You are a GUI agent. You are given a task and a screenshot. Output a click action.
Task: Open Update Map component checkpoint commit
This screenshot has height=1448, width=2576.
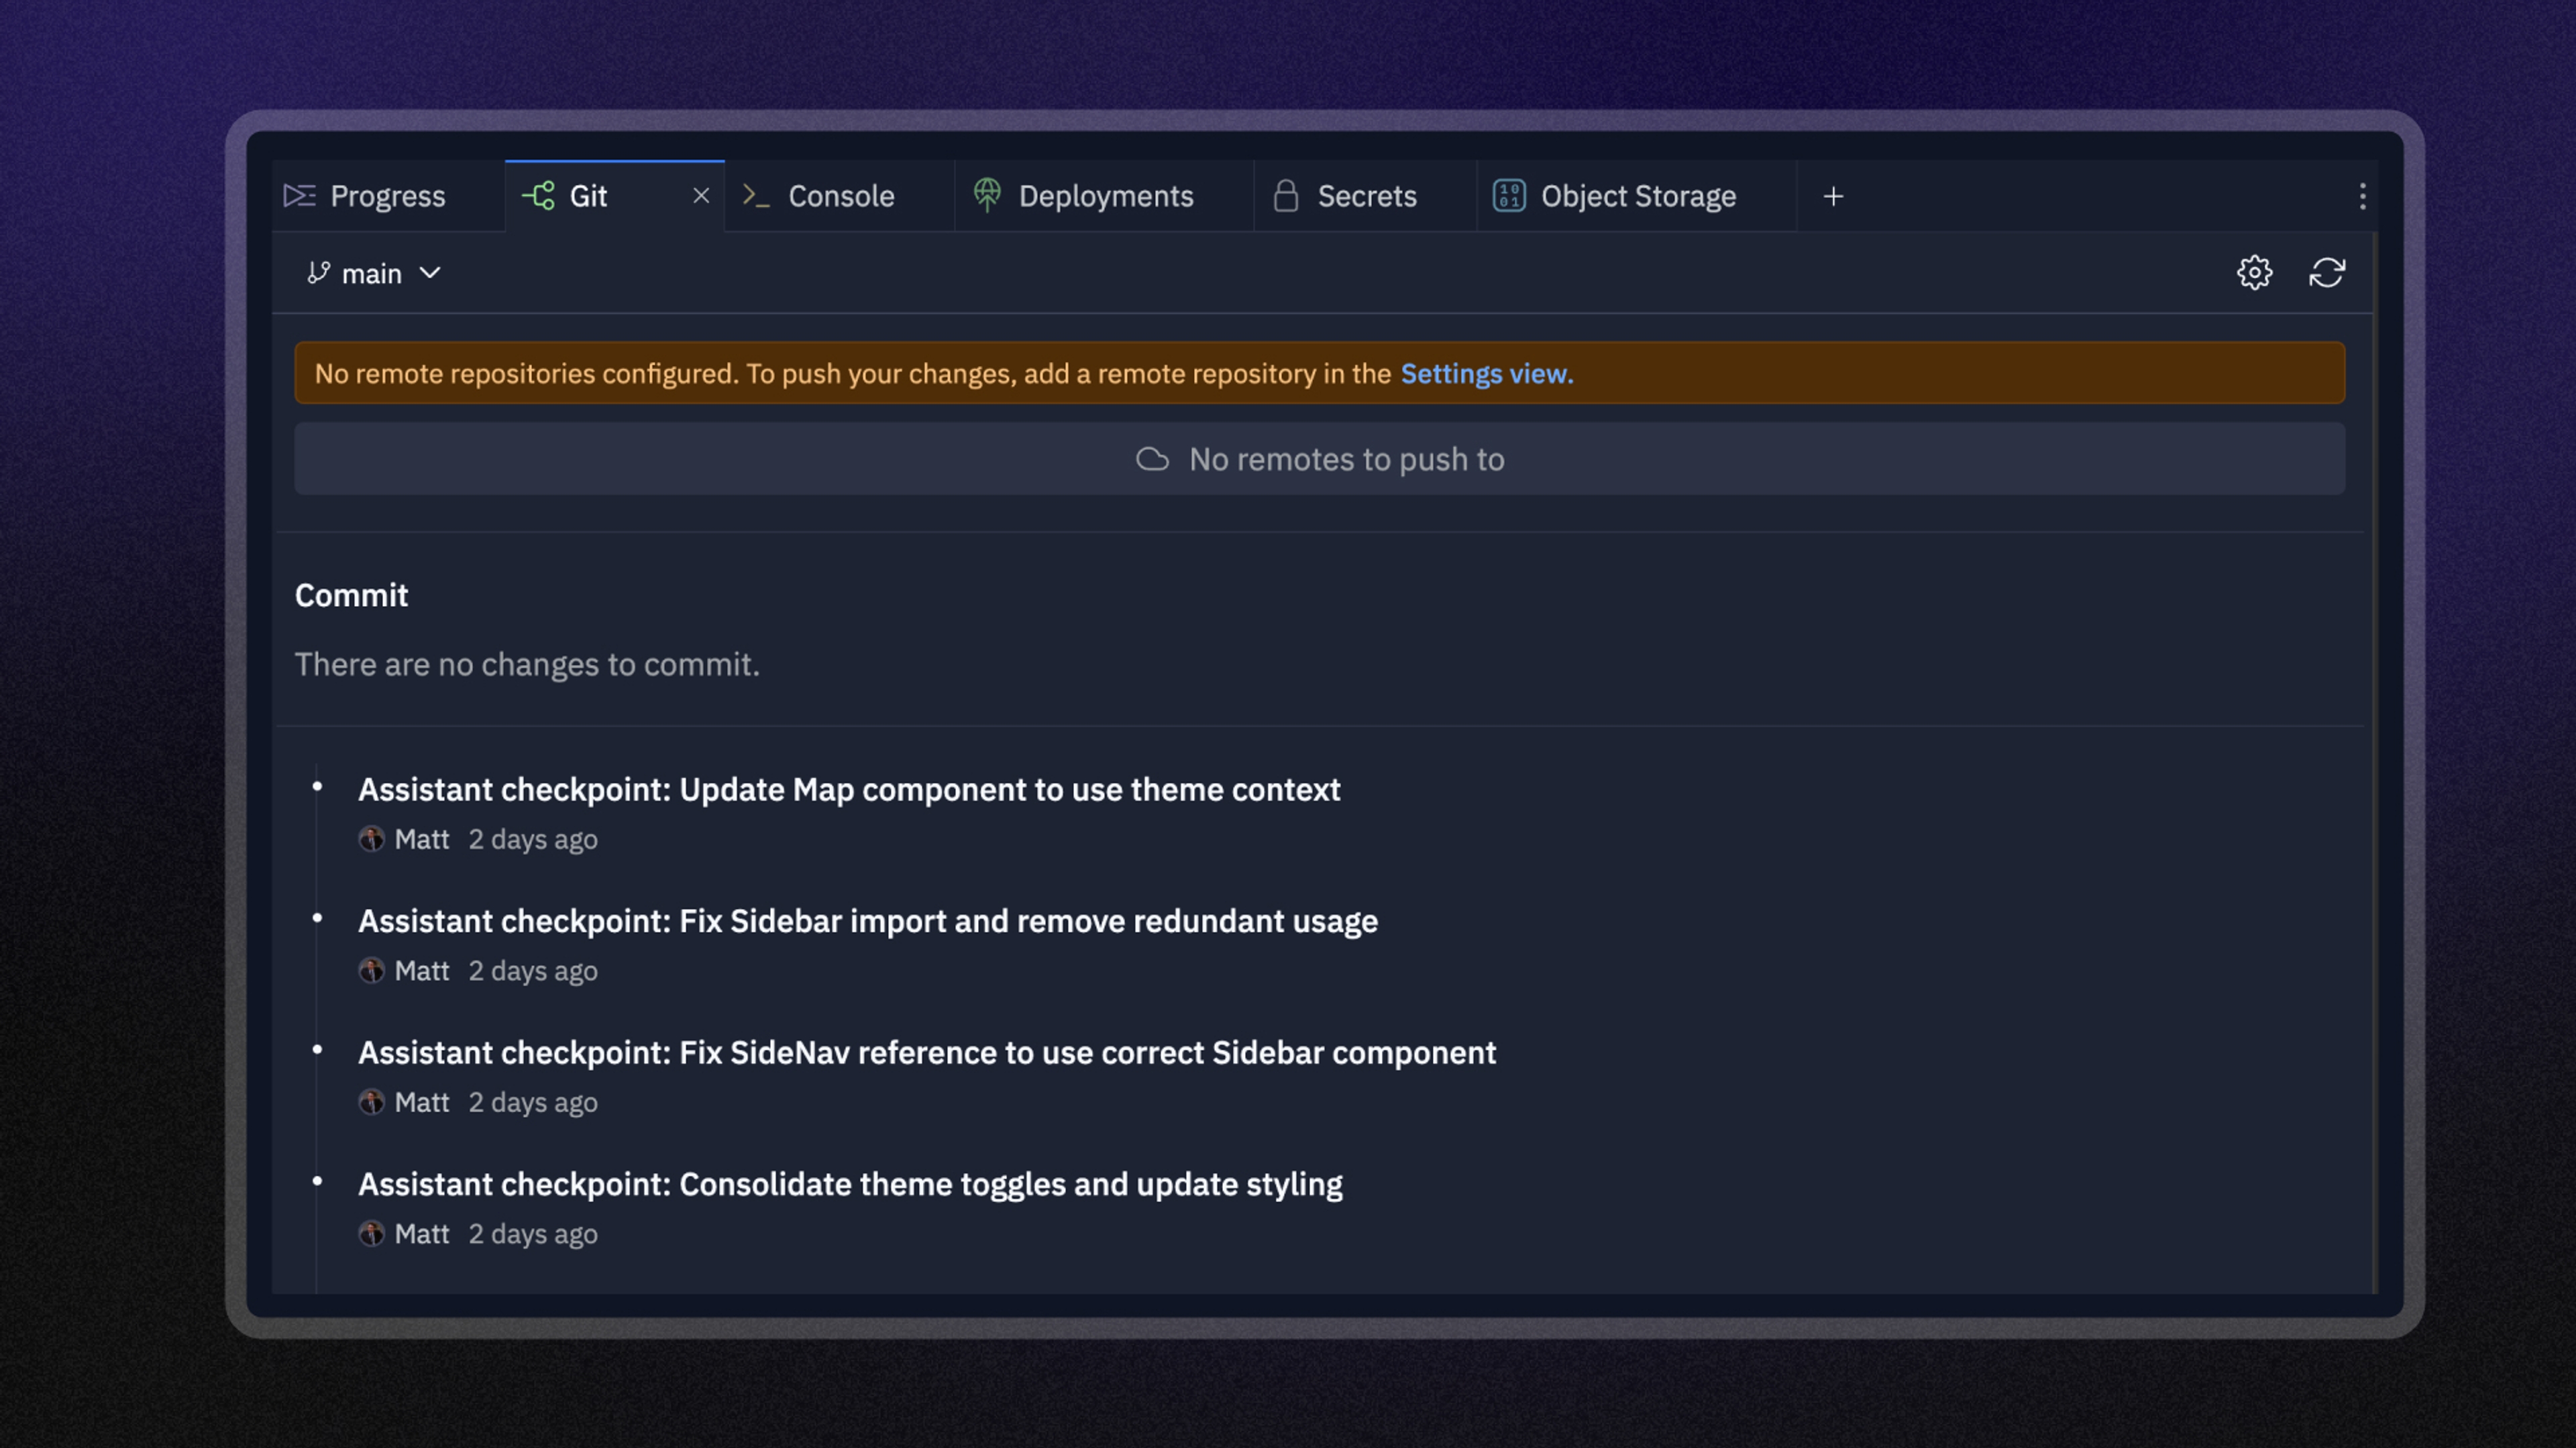[x=848, y=790]
